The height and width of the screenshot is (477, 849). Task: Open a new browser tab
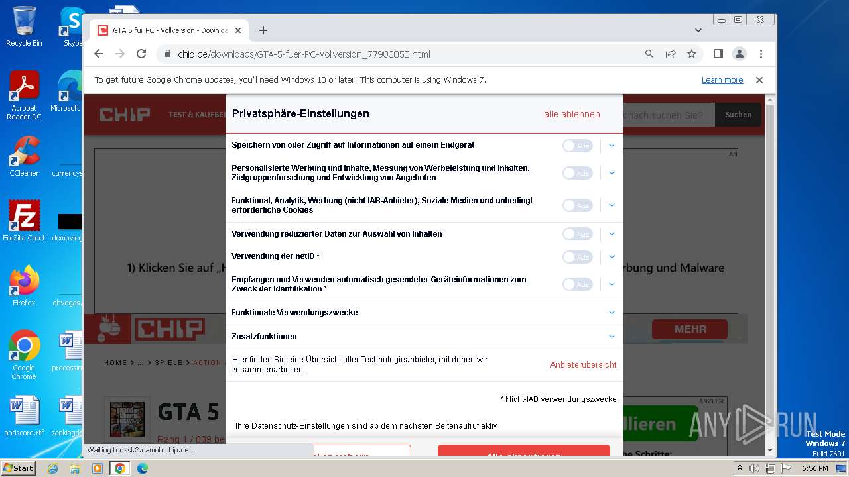pyautogui.click(x=263, y=30)
